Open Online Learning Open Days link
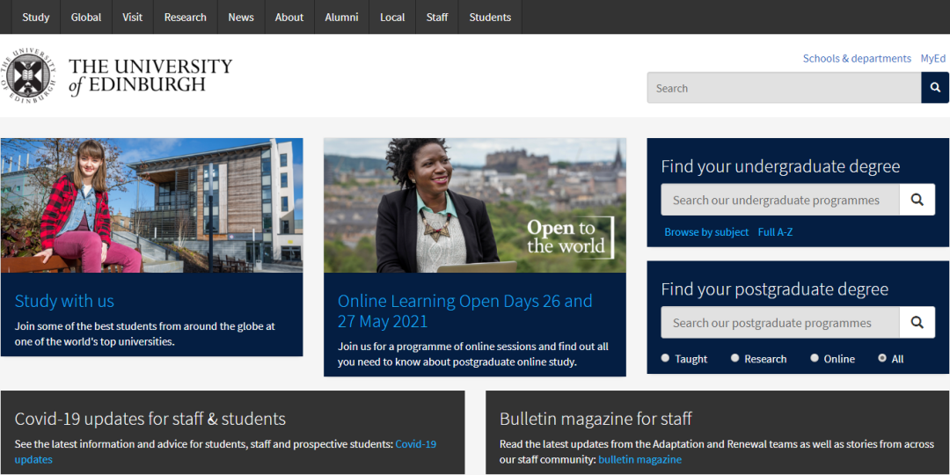This screenshot has width=950, height=475. coord(464,311)
